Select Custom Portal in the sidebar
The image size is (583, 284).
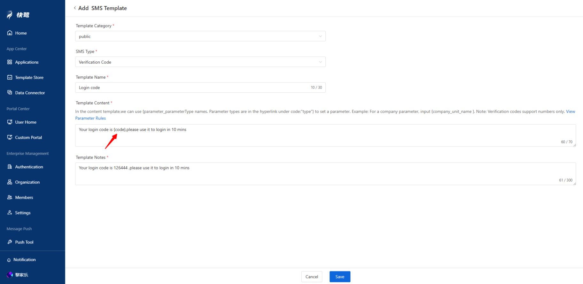click(x=28, y=137)
